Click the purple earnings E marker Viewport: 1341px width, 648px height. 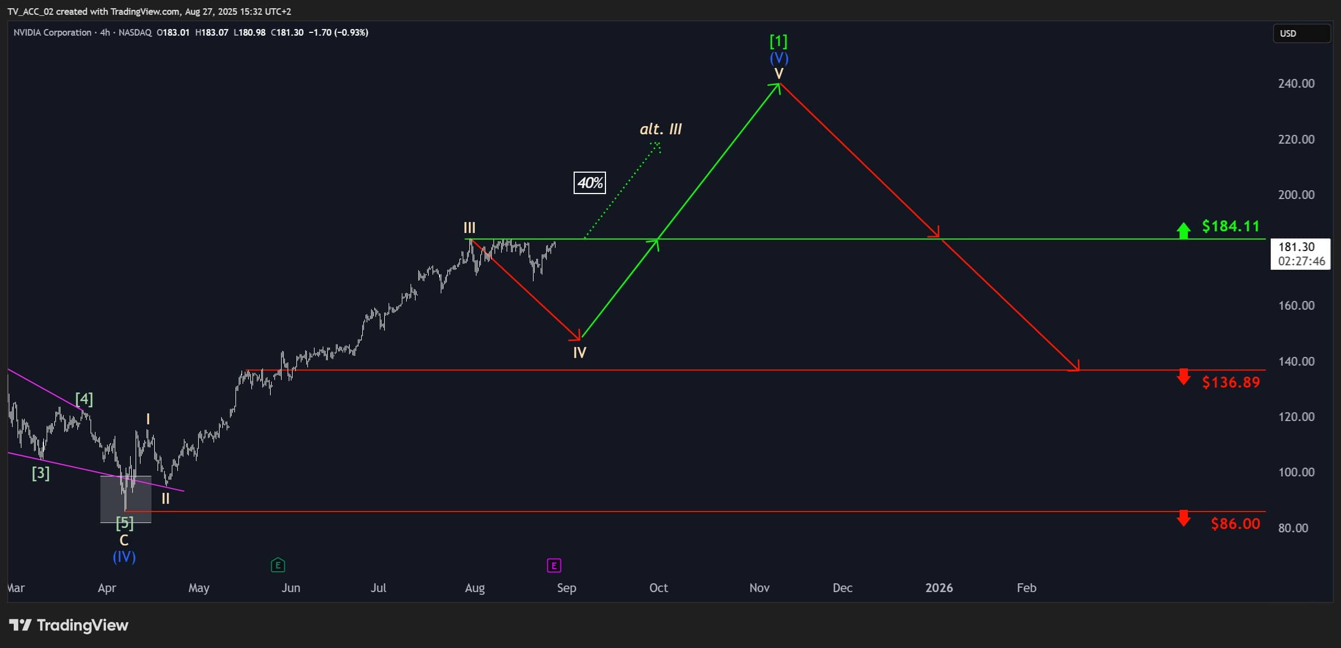click(554, 565)
